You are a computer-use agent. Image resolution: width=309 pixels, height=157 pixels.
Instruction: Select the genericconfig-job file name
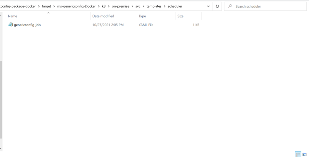pyautogui.click(x=27, y=25)
